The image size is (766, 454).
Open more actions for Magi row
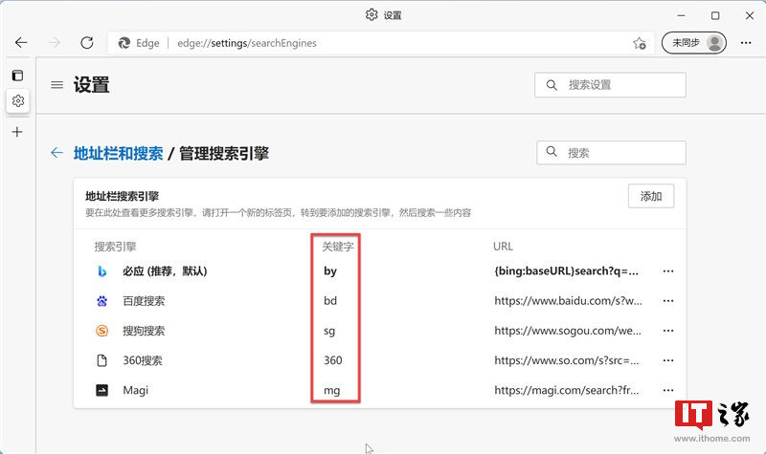pos(668,390)
